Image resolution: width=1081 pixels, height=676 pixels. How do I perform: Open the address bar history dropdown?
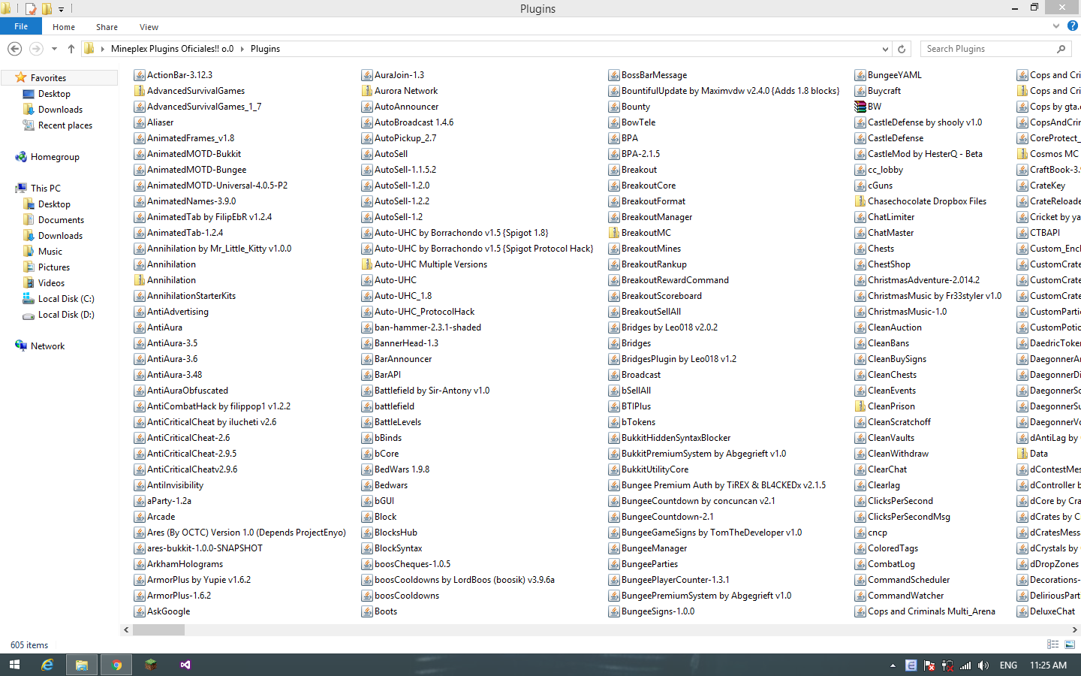pos(884,49)
